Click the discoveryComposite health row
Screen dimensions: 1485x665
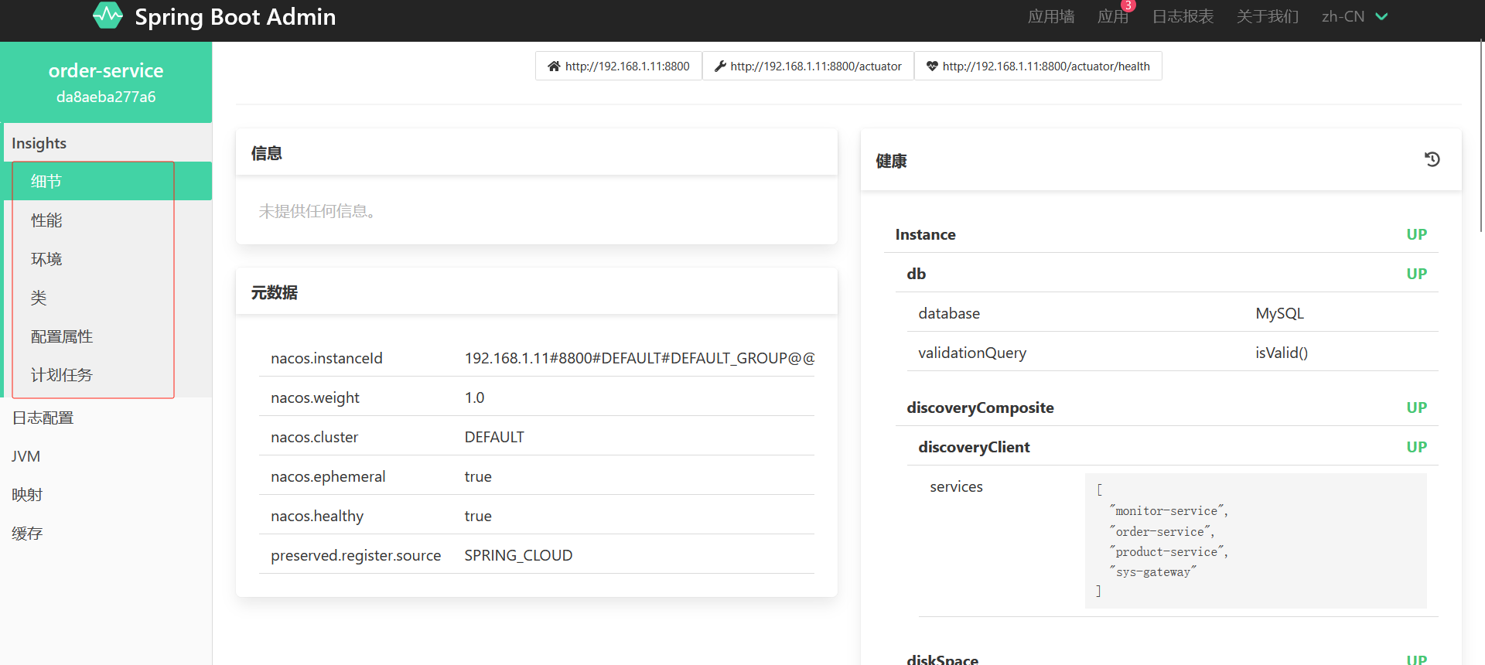click(1166, 408)
